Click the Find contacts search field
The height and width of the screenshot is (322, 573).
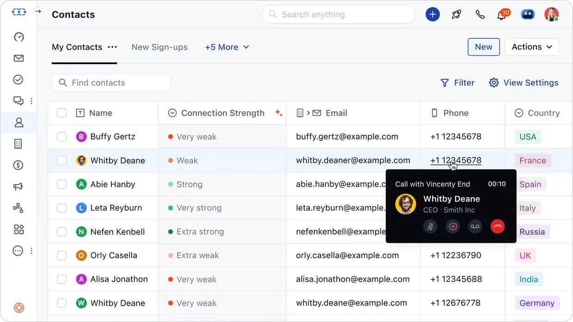pyautogui.click(x=111, y=82)
